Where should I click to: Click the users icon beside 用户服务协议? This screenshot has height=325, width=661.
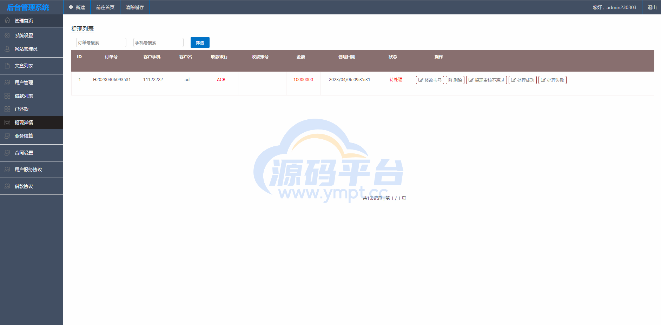click(7, 170)
